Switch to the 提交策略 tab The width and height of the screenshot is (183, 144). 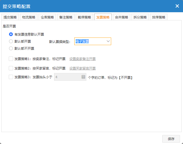(x=10, y=17)
